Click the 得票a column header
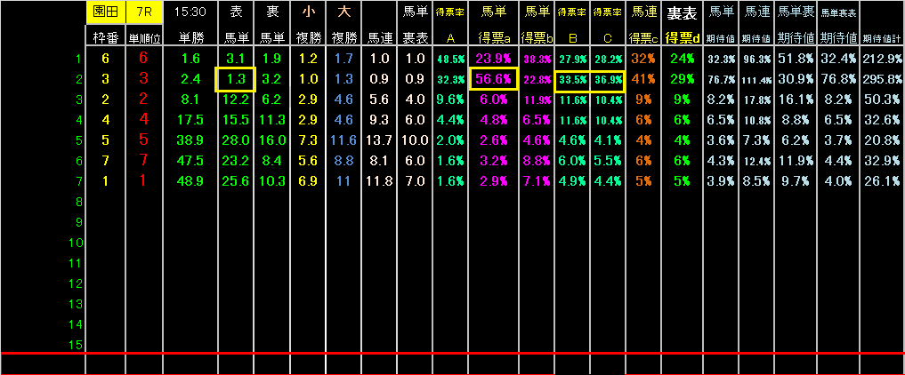Image resolution: width=905 pixels, height=375 pixels. pos(494,38)
